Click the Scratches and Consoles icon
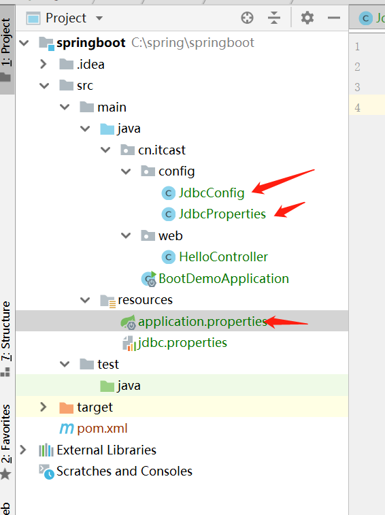This screenshot has height=515, width=385. [46, 471]
